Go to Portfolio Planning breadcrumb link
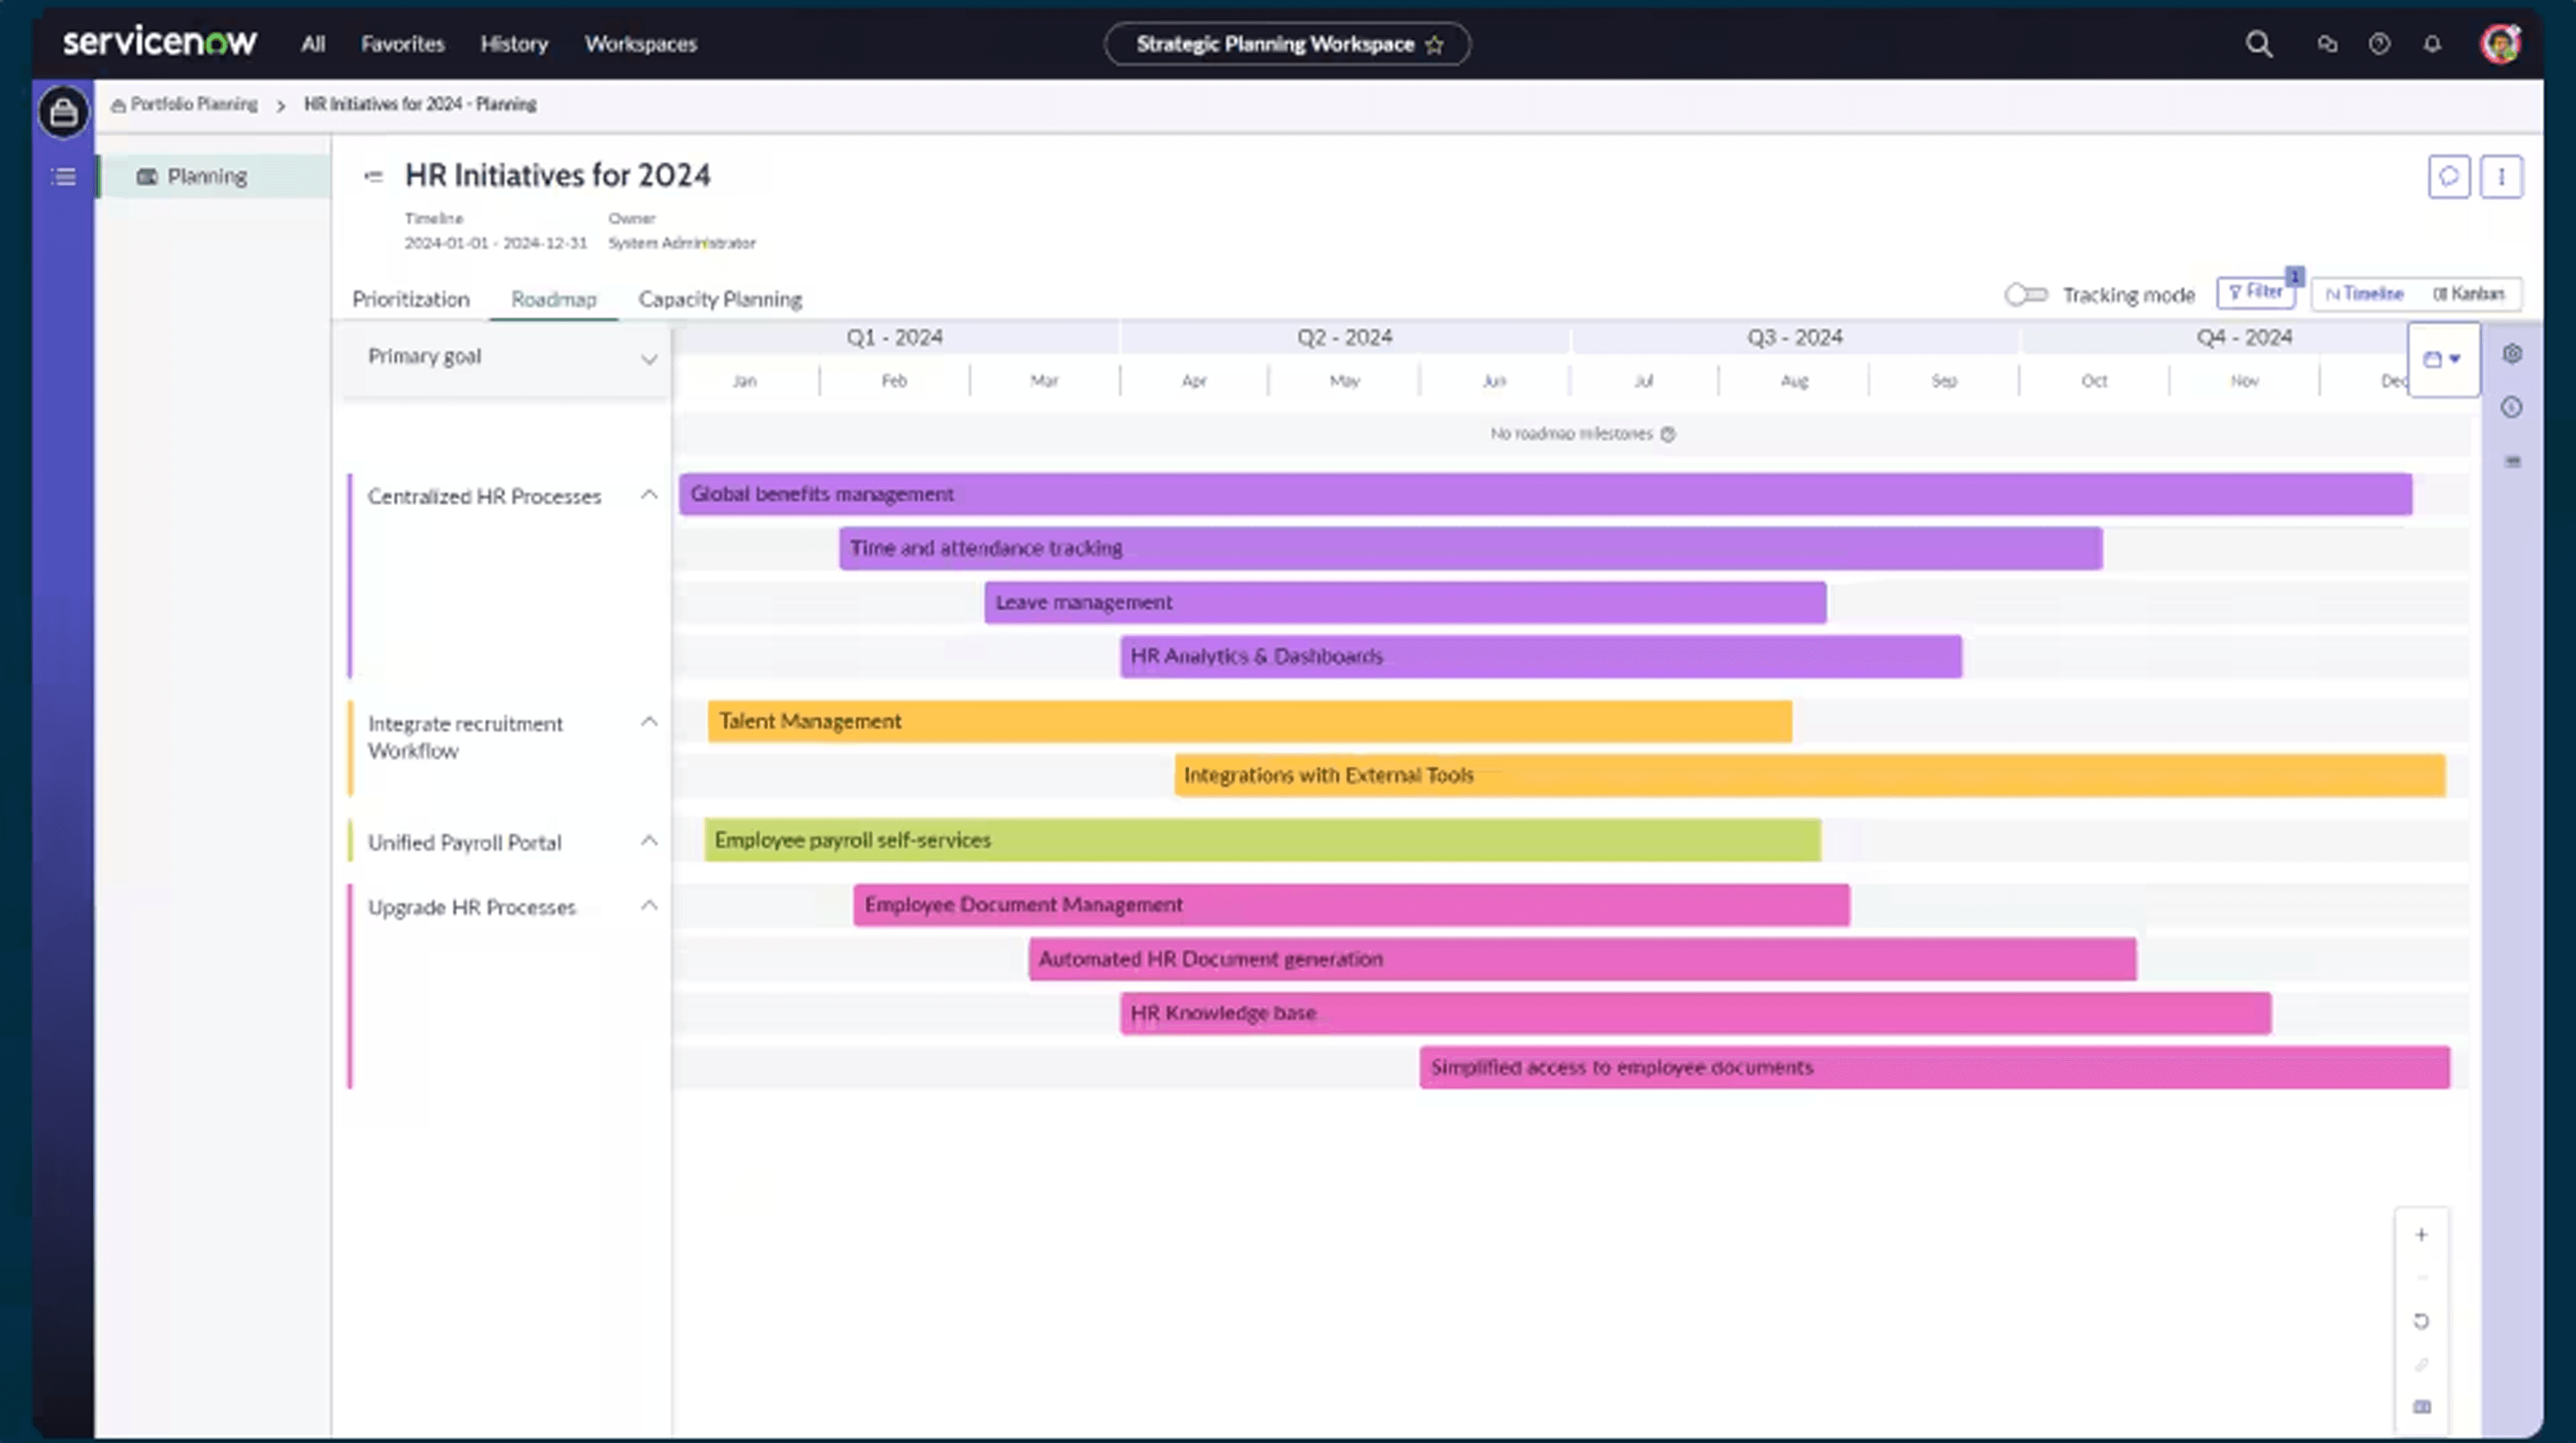 (x=192, y=104)
